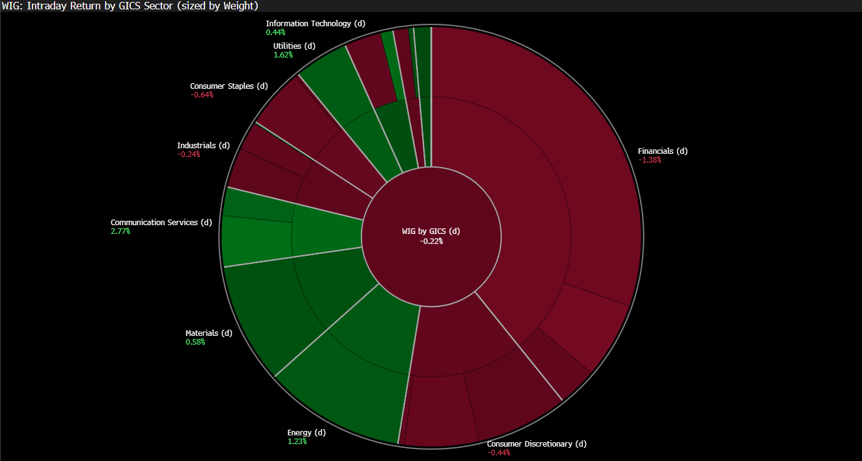Image resolution: width=862 pixels, height=461 pixels.
Task: Select the Financials (d) sector label
Action: [662, 151]
